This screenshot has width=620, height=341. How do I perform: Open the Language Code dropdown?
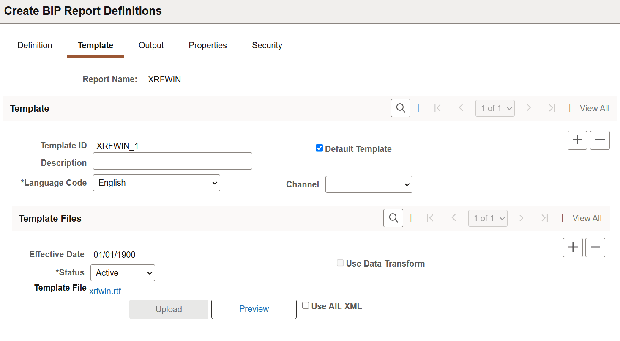[156, 182]
